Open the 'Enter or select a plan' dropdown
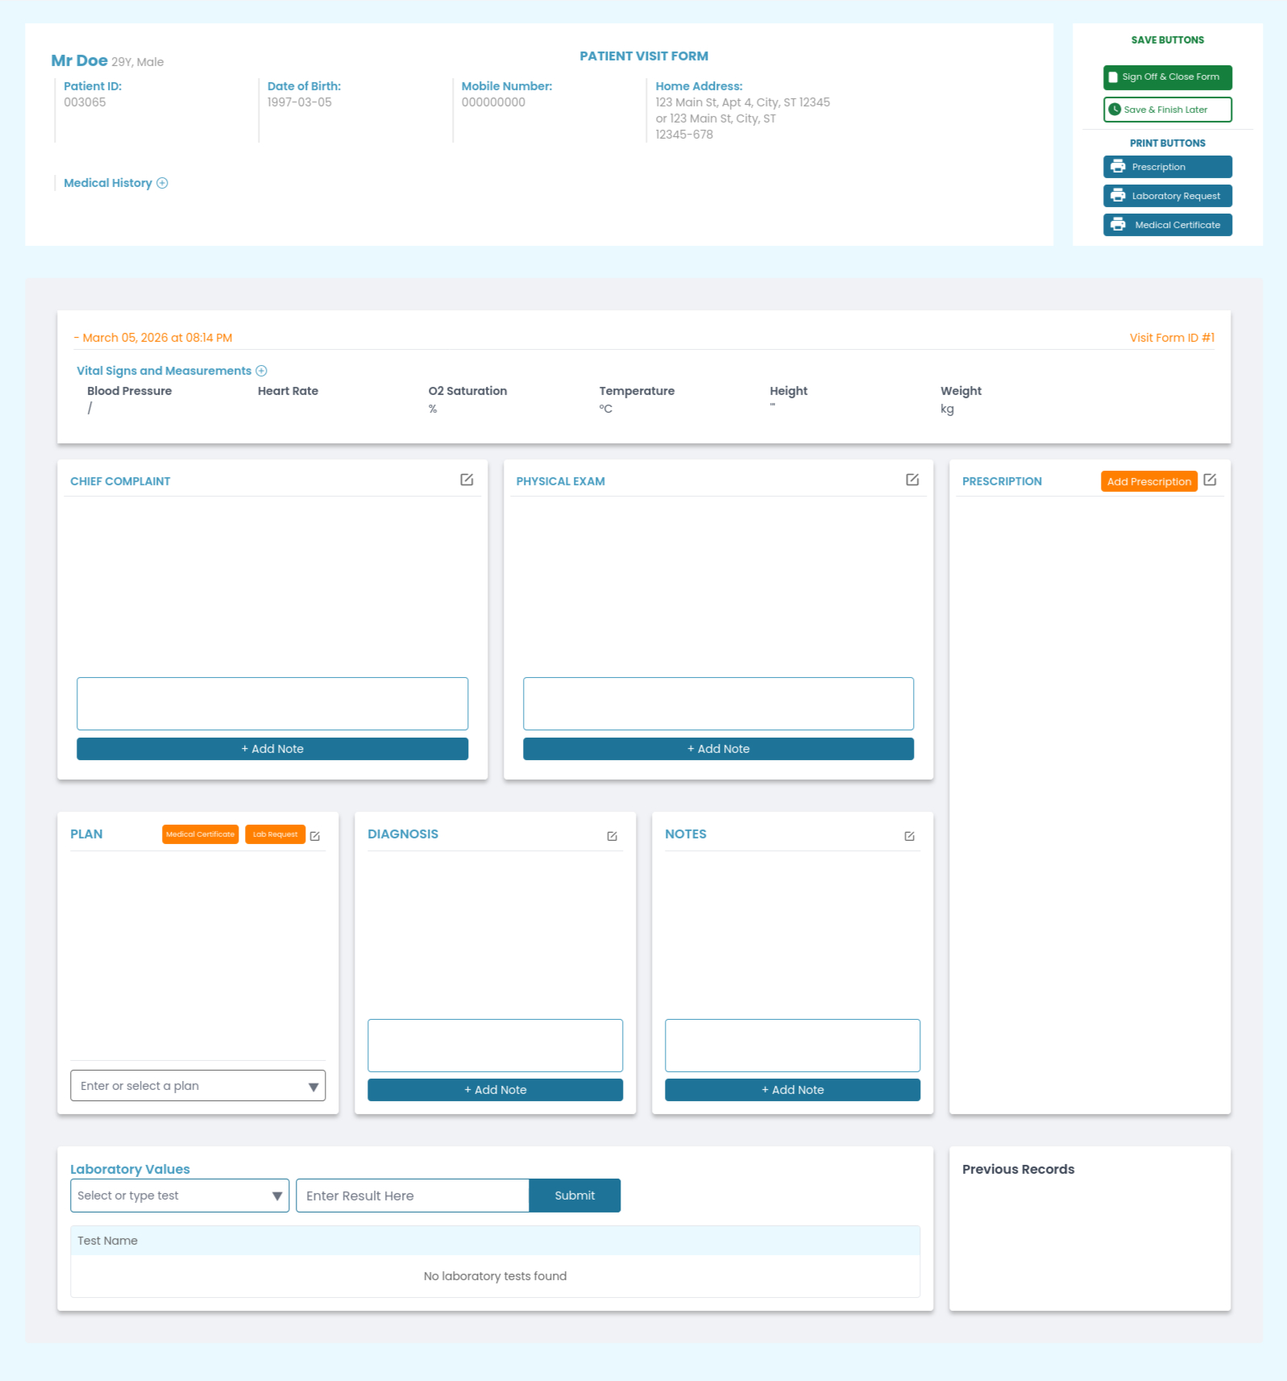Screen dimensions: 1287x1381 click(x=198, y=1086)
